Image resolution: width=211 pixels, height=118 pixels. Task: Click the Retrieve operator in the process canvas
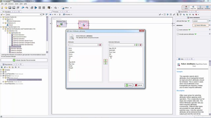tap(62, 24)
